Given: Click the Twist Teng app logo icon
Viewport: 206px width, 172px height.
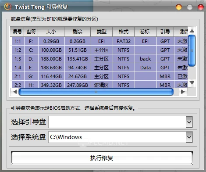Looking at the screenshot, I should point(7,7).
